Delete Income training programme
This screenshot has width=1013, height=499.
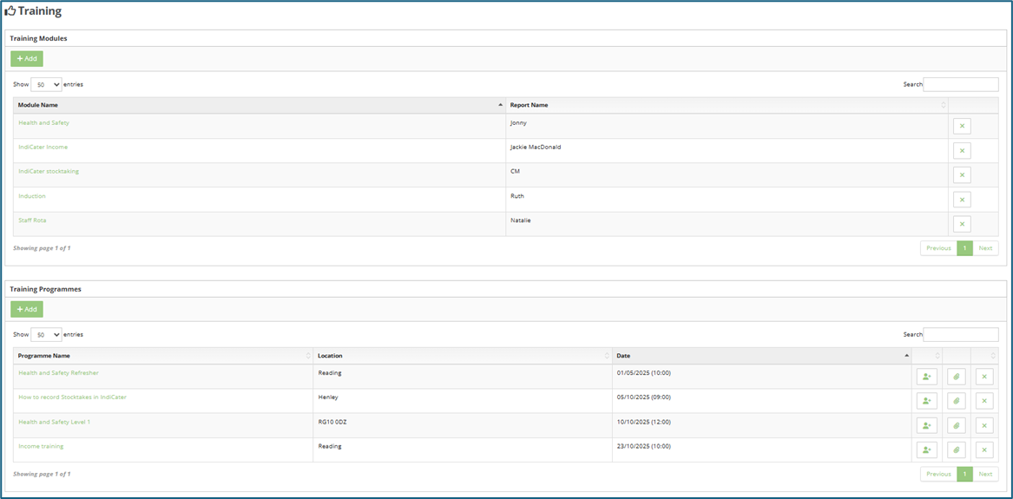984,450
